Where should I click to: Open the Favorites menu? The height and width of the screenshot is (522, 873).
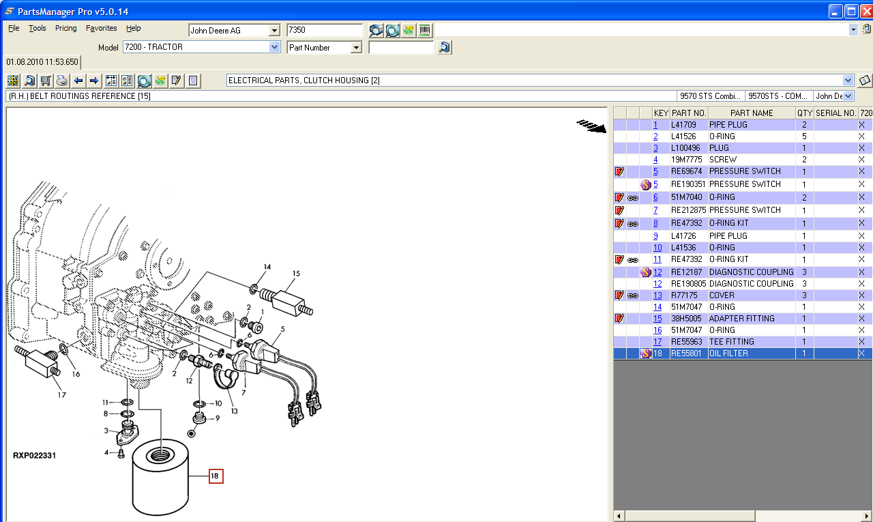101,28
